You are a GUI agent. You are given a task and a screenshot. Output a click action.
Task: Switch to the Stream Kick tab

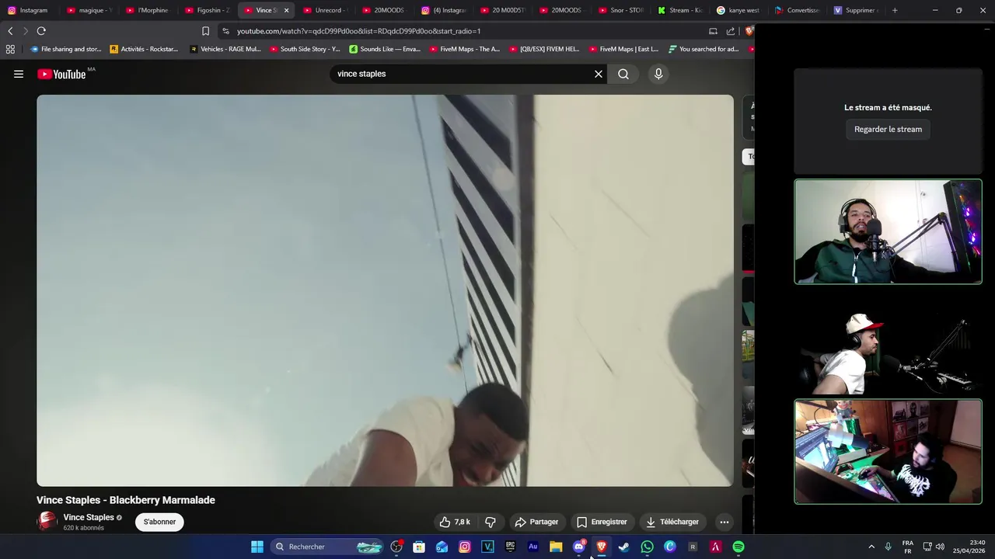point(679,10)
